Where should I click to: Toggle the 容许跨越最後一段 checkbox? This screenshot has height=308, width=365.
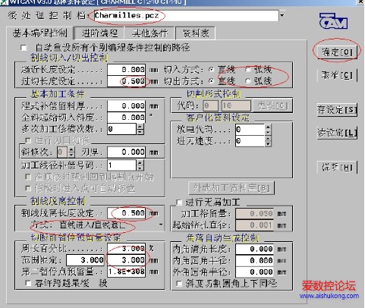[x=28, y=283]
